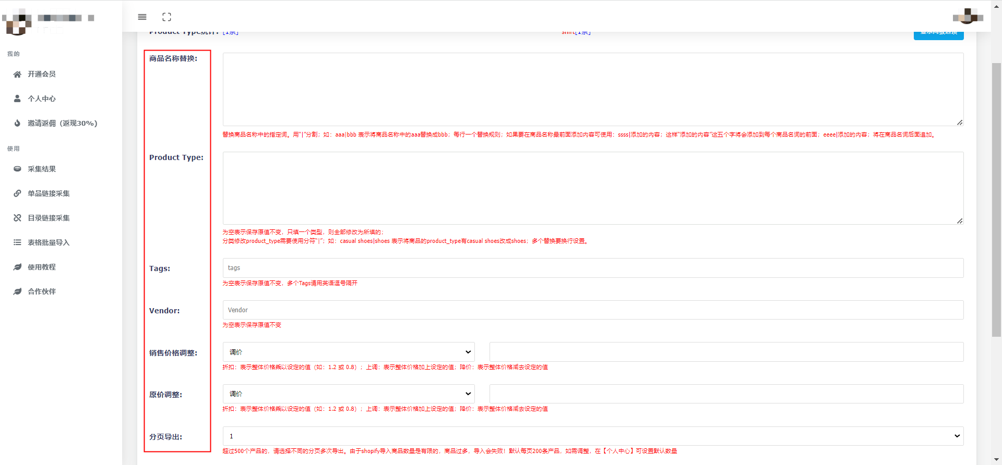Click the page vertical scrollbar thumb

(996, 200)
